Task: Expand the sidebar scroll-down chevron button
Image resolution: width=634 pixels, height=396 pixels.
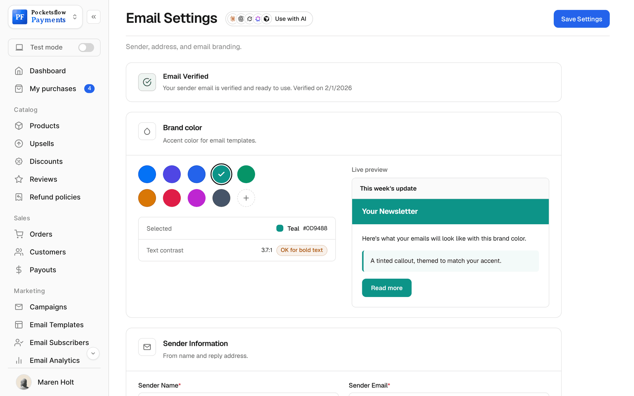Action: 93,354
